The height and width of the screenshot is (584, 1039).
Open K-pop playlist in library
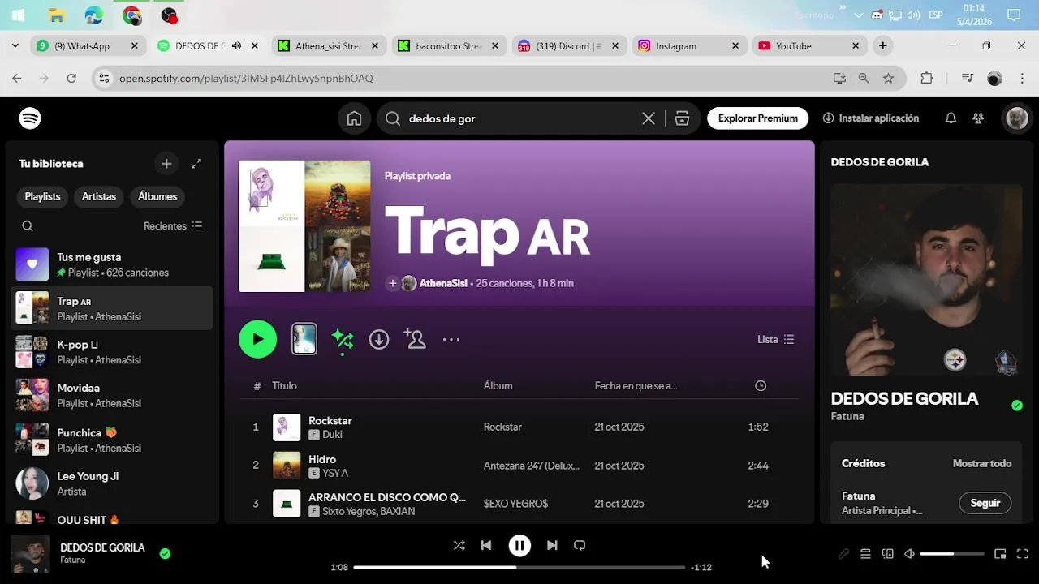point(113,352)
